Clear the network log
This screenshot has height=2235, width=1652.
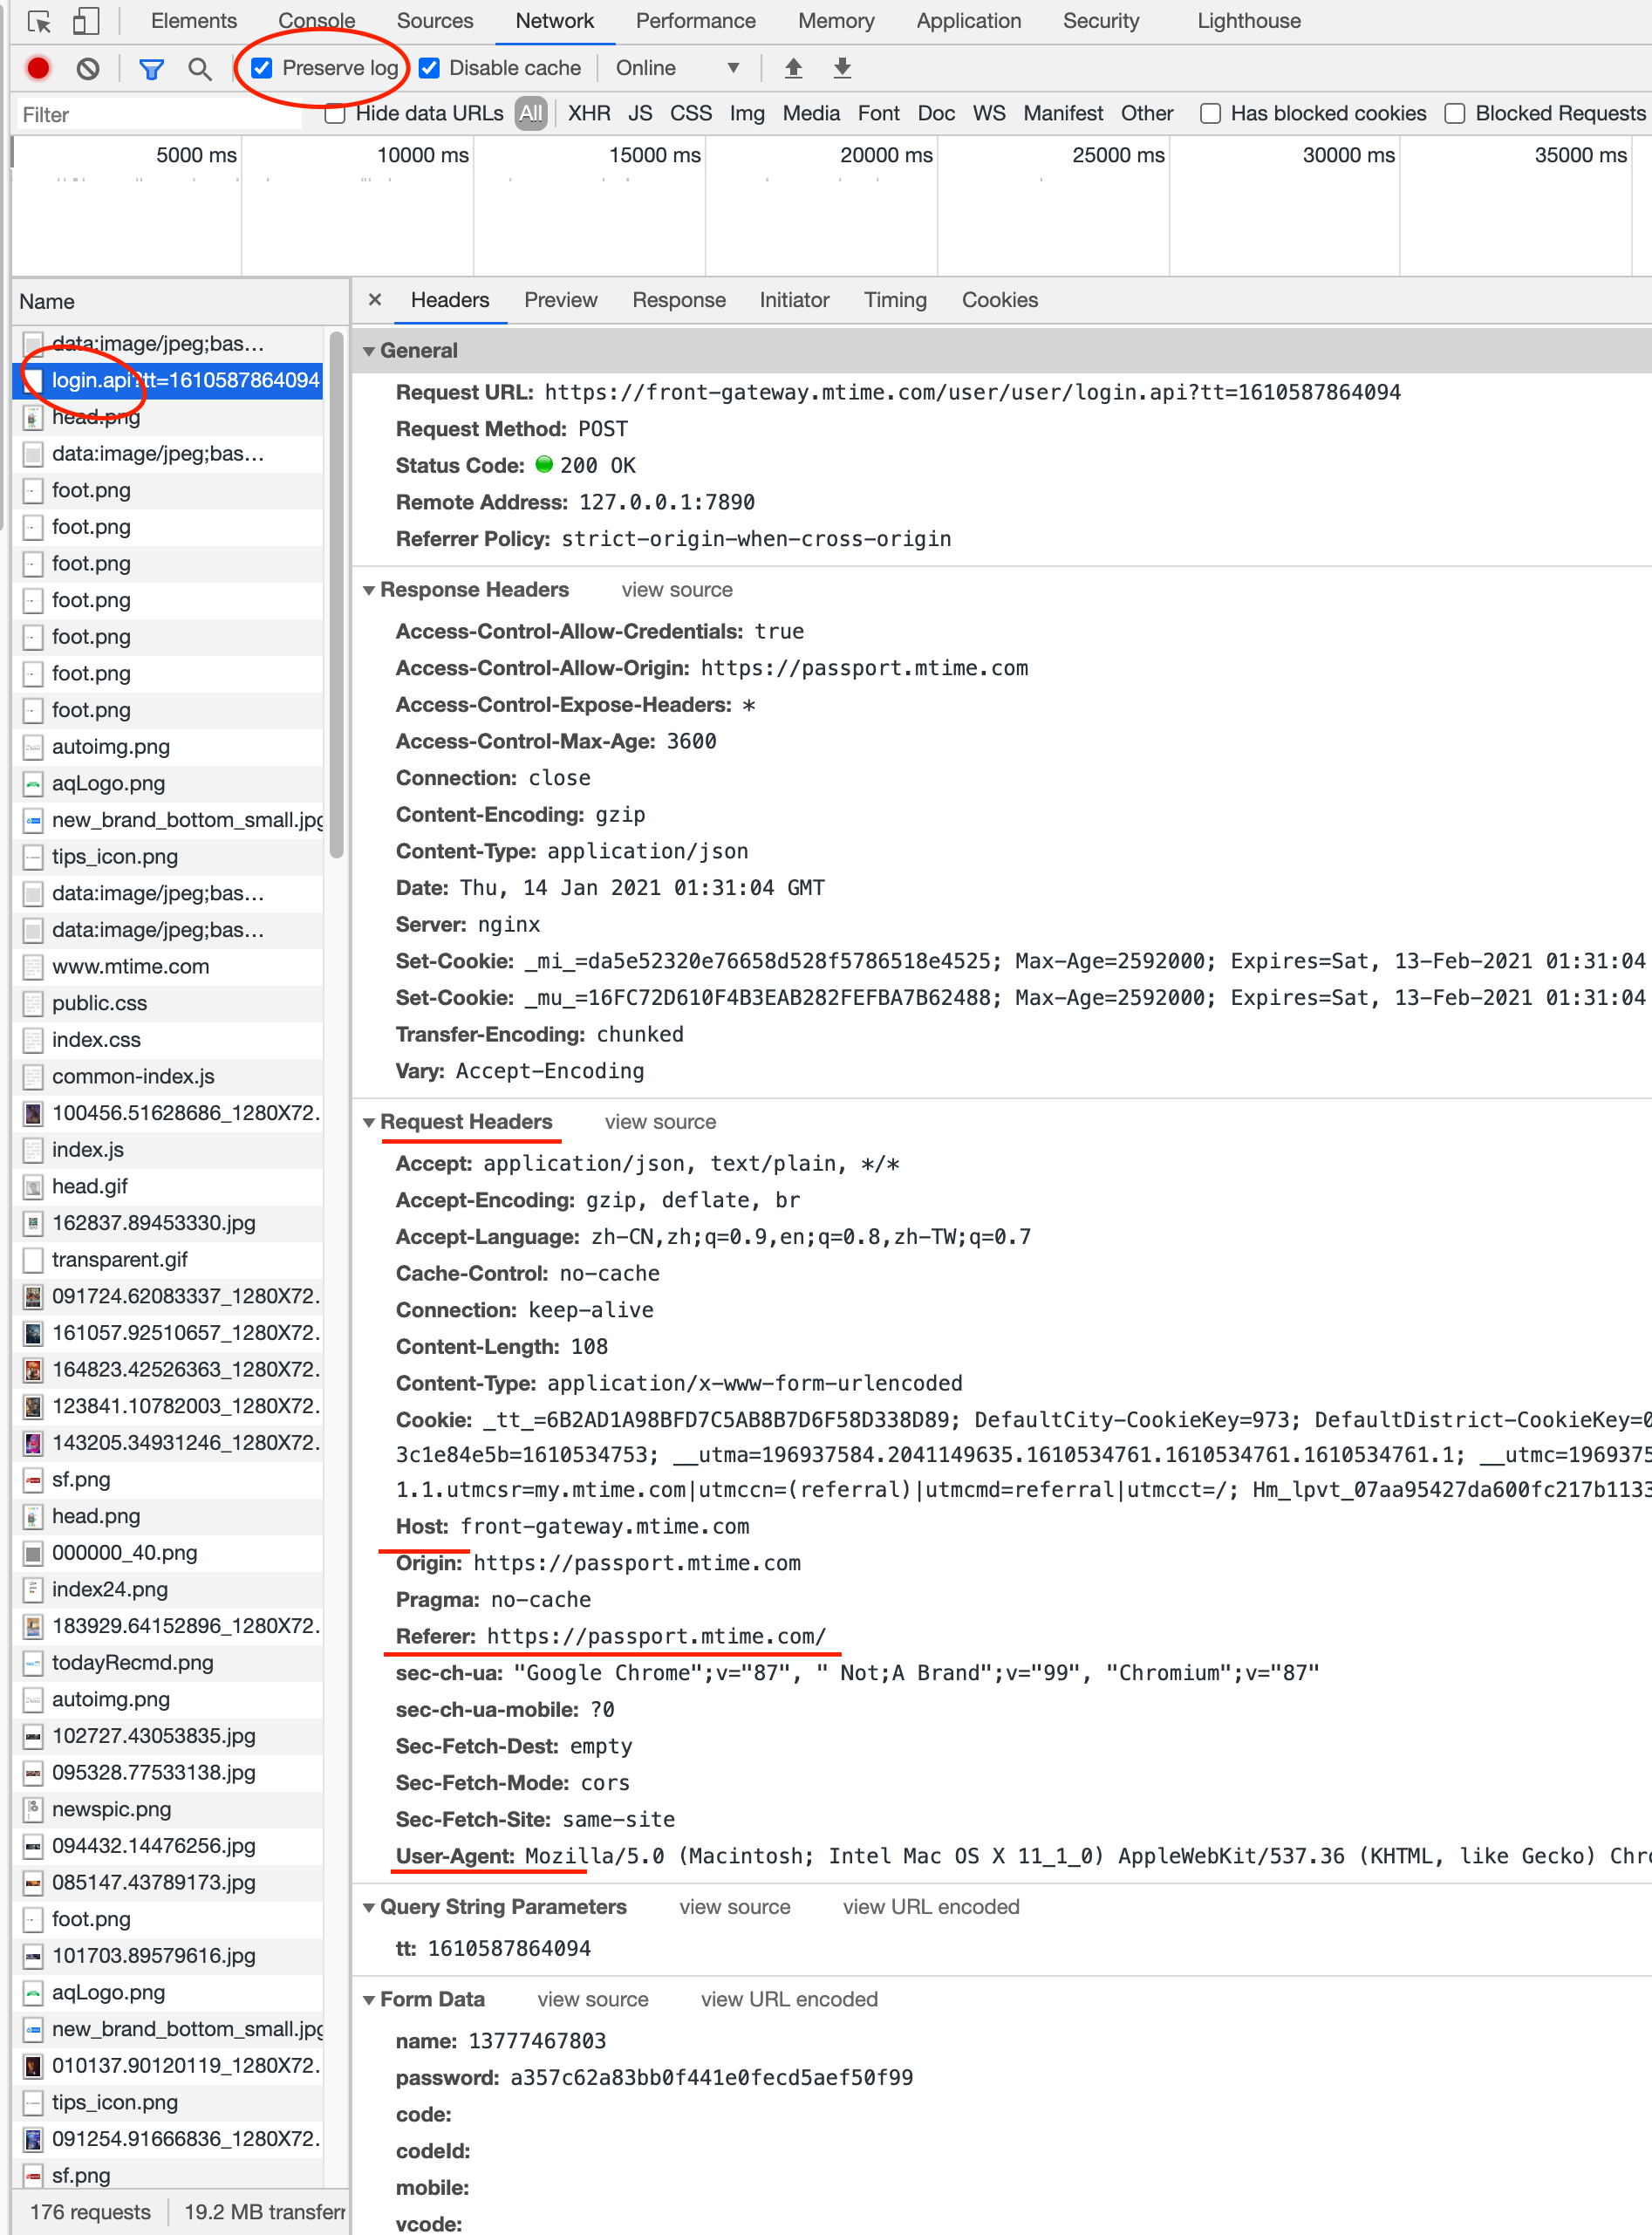point(88,68)
